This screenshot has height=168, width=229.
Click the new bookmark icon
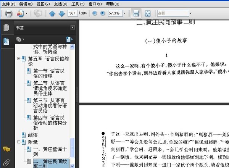69,39
